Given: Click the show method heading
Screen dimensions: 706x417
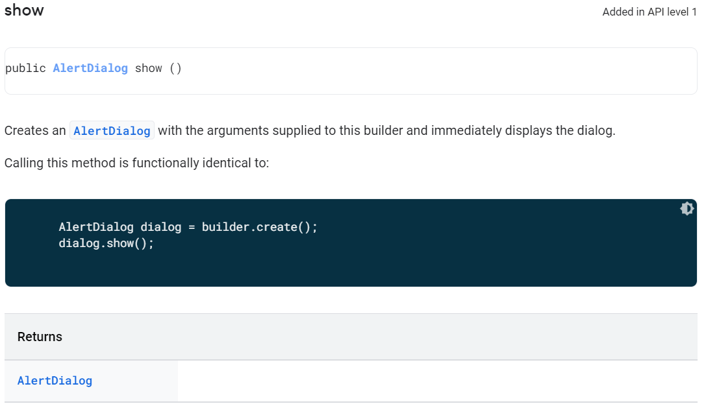Looking at the screenshot, I should coord(24,10).
